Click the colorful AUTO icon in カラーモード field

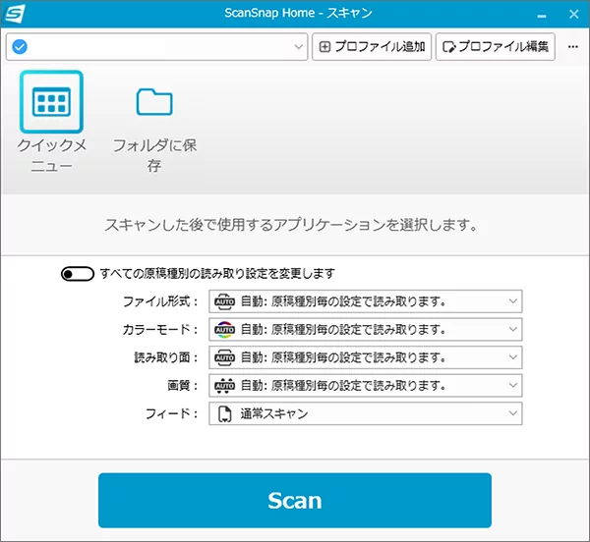coord(224,330)
